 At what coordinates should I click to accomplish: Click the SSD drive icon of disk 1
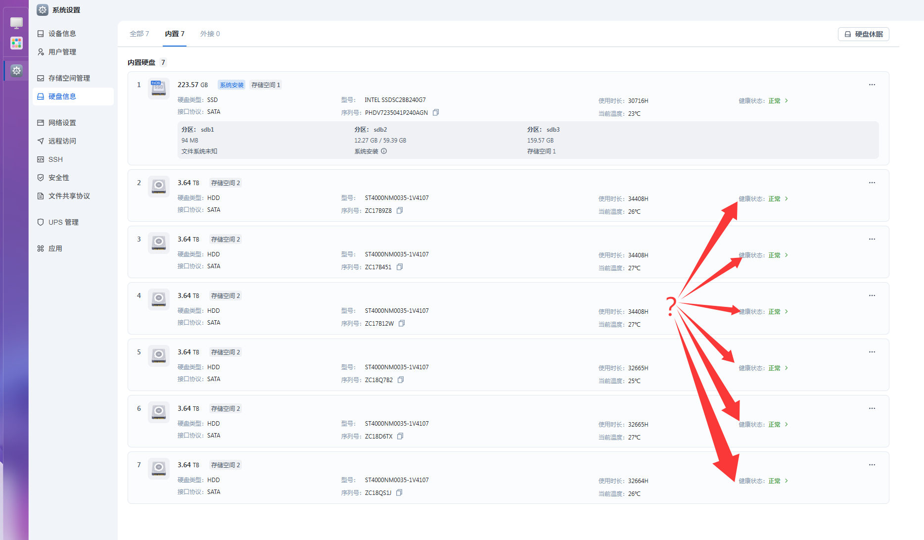pos(159,88)
